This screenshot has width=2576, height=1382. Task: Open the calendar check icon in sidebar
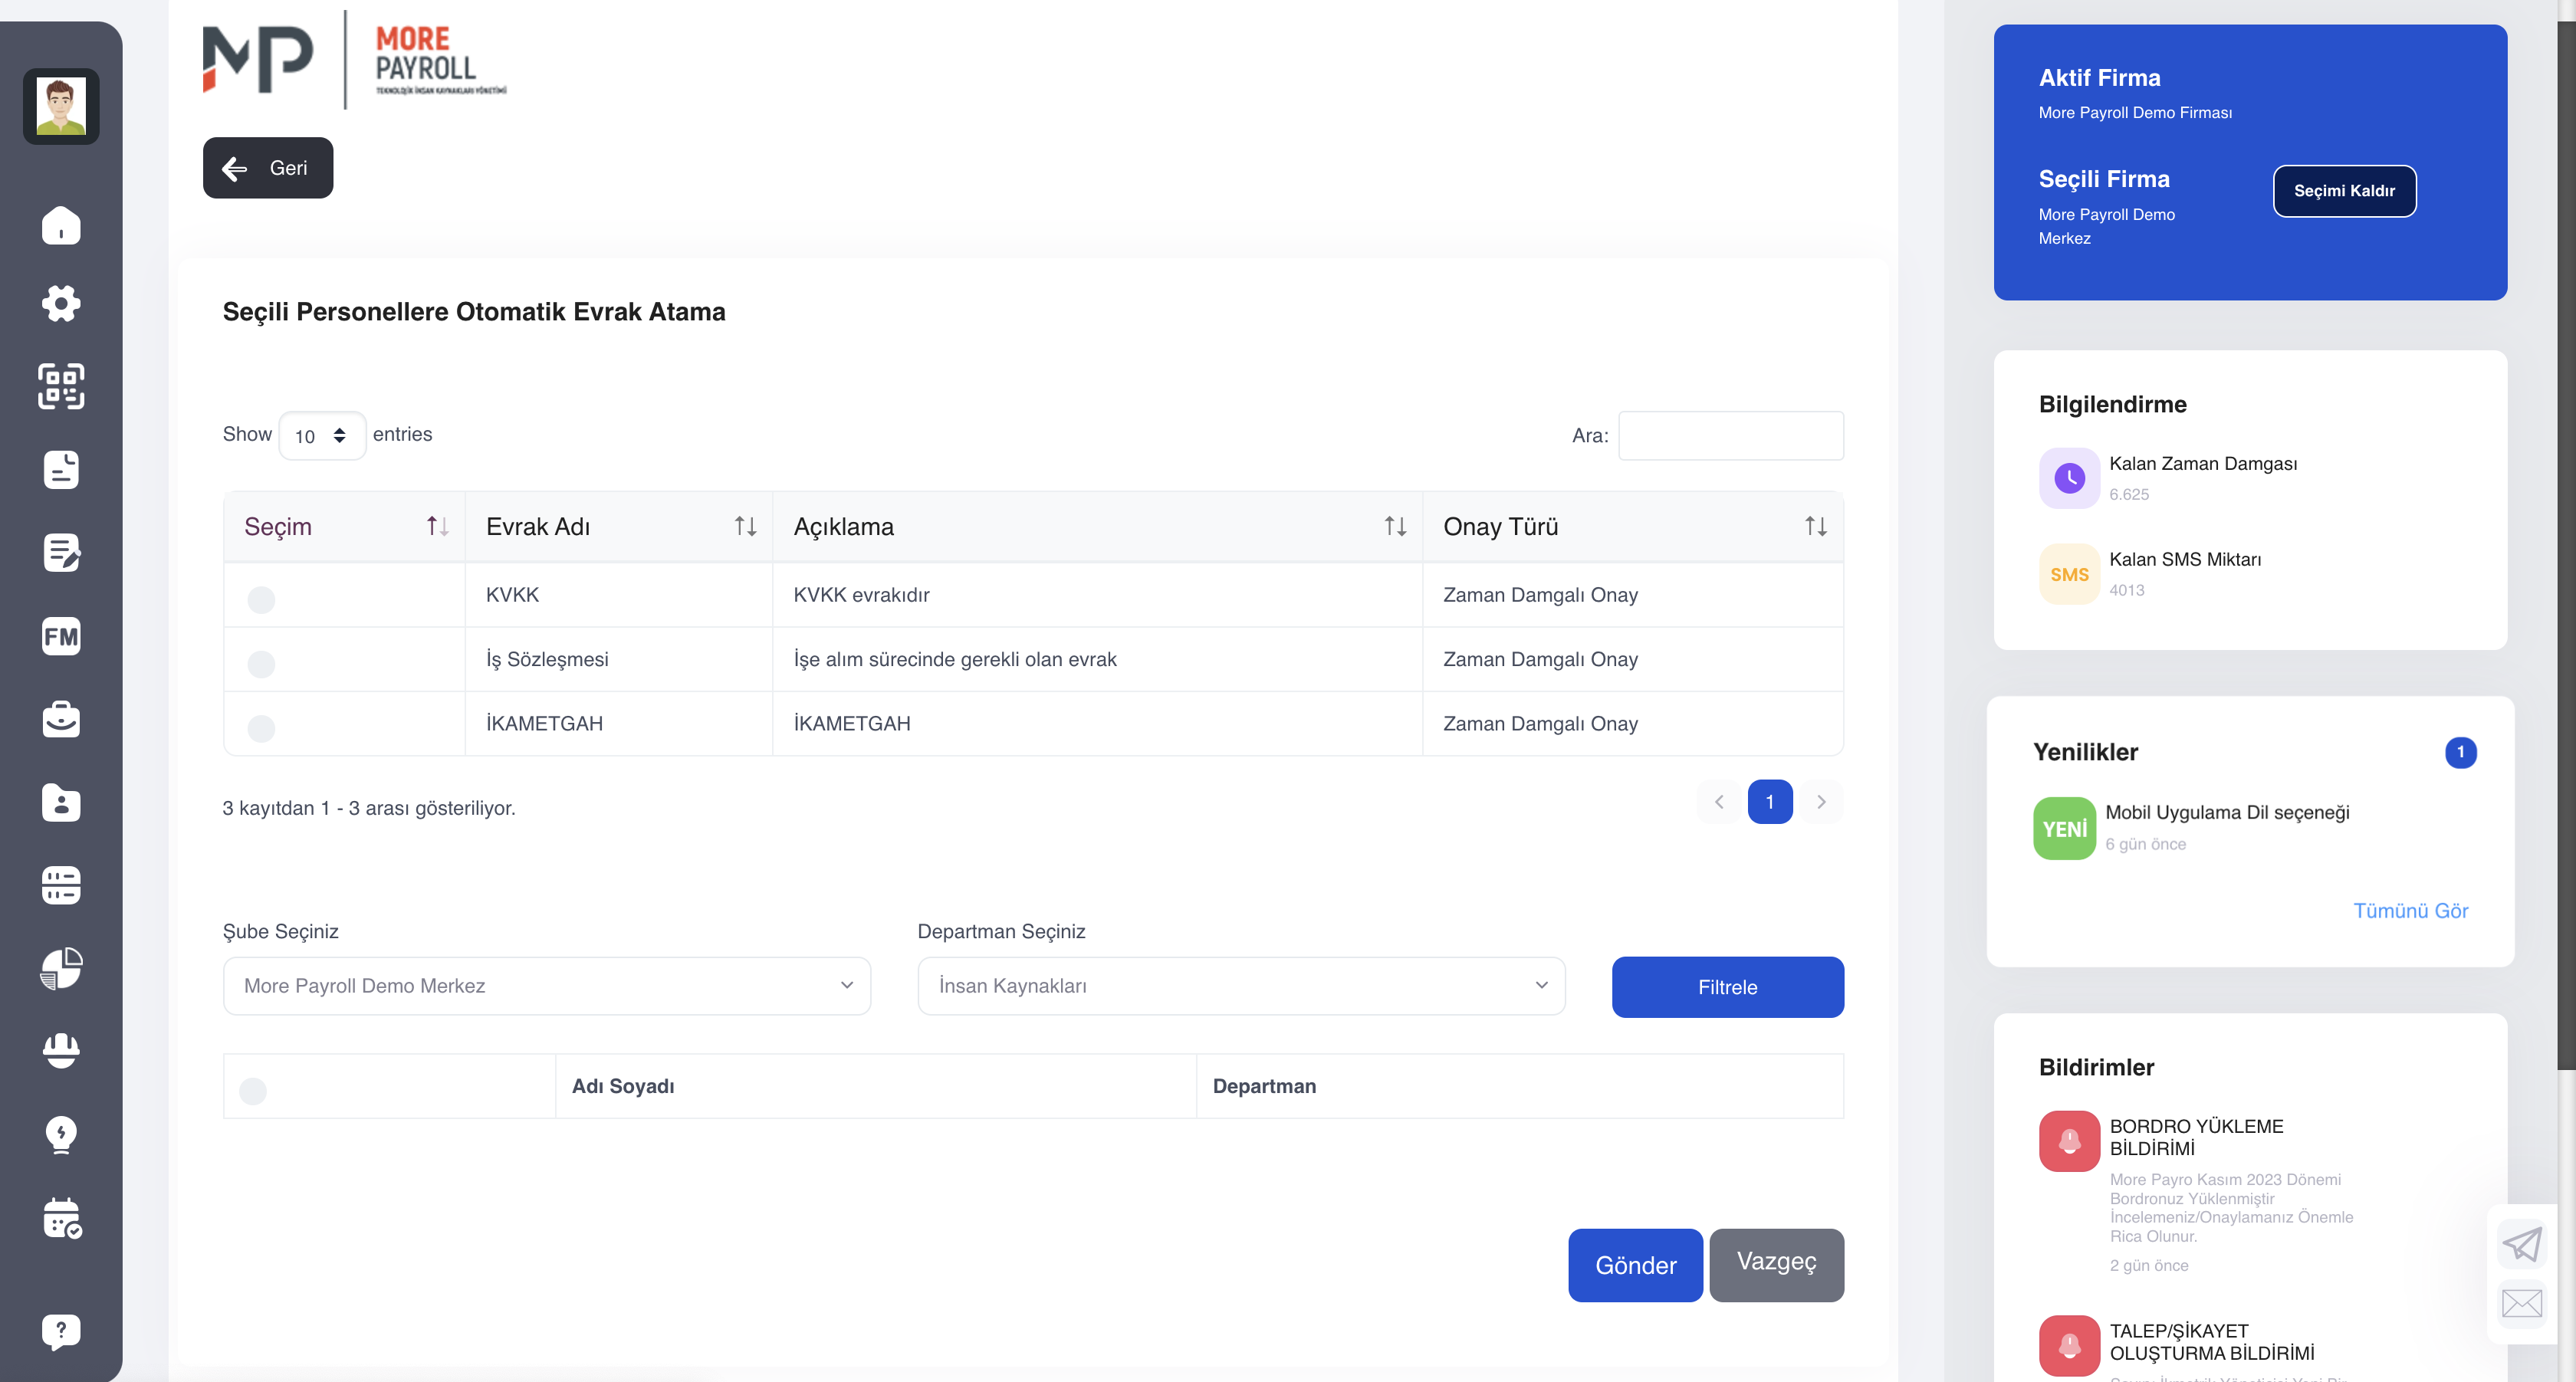click(62, 1218)
